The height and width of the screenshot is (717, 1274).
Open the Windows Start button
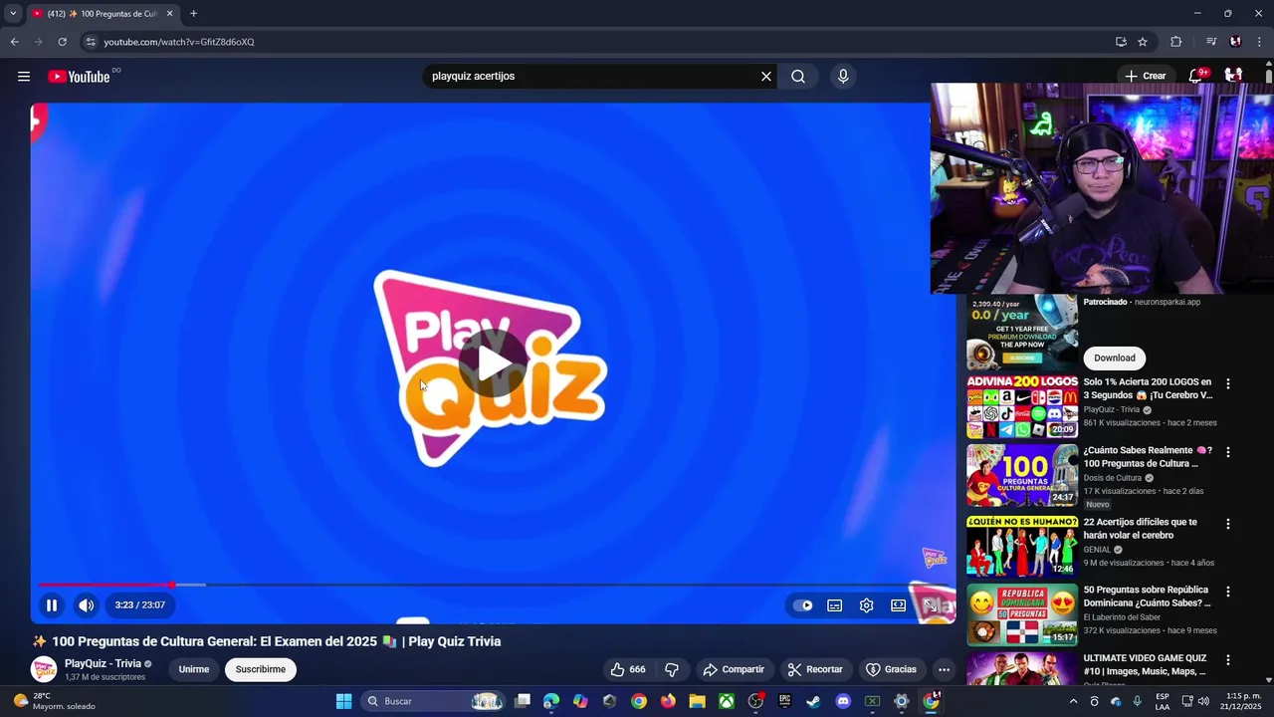[343, 701]
